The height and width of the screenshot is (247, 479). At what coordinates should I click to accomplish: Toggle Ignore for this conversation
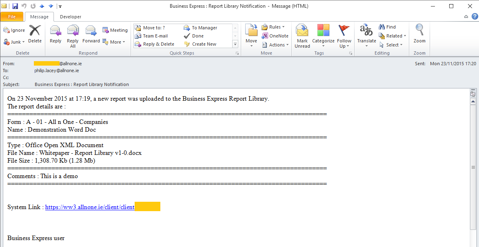point(13,30)
